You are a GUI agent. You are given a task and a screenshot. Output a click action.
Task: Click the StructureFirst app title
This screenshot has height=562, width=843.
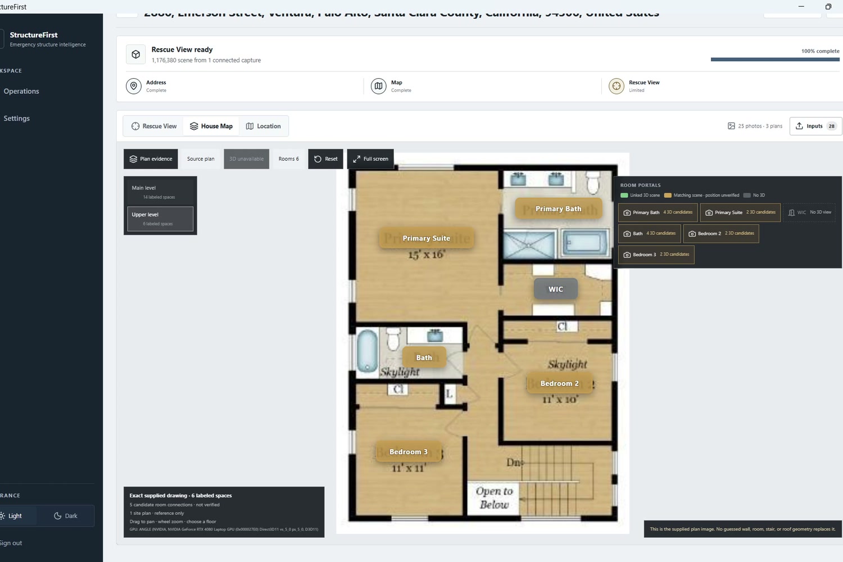tap(34, 35)
